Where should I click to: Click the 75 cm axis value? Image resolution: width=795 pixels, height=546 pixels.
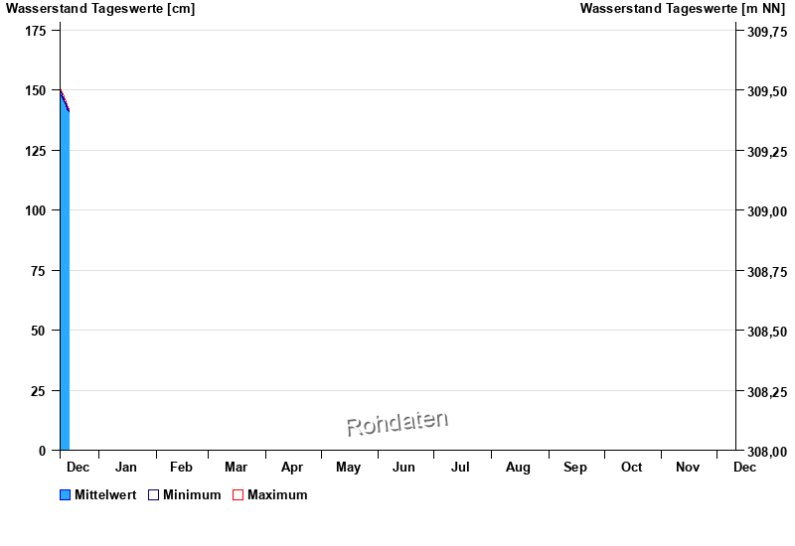39,271
